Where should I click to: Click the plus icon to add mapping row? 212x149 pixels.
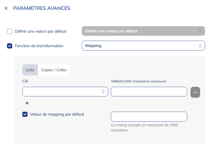27,103
